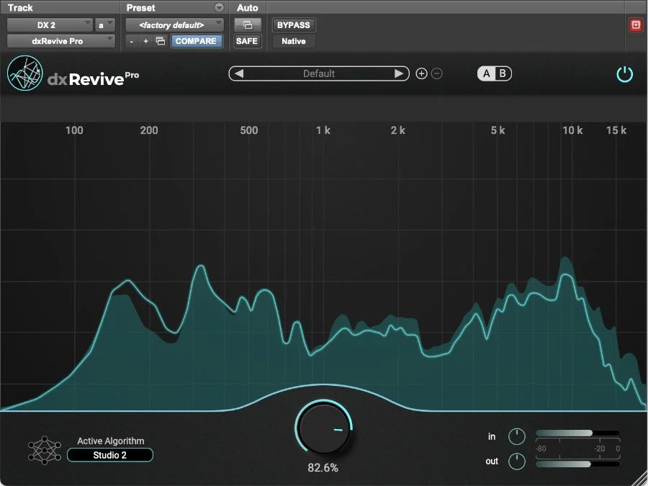Click the Auto latch mode icon
The image size is (648, 486).
pos(247,24)
